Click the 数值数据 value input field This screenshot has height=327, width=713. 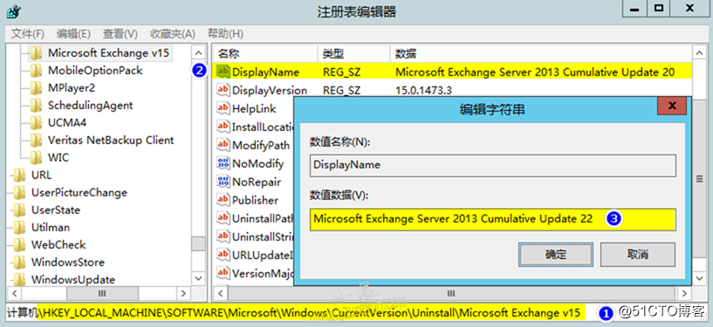493,220
